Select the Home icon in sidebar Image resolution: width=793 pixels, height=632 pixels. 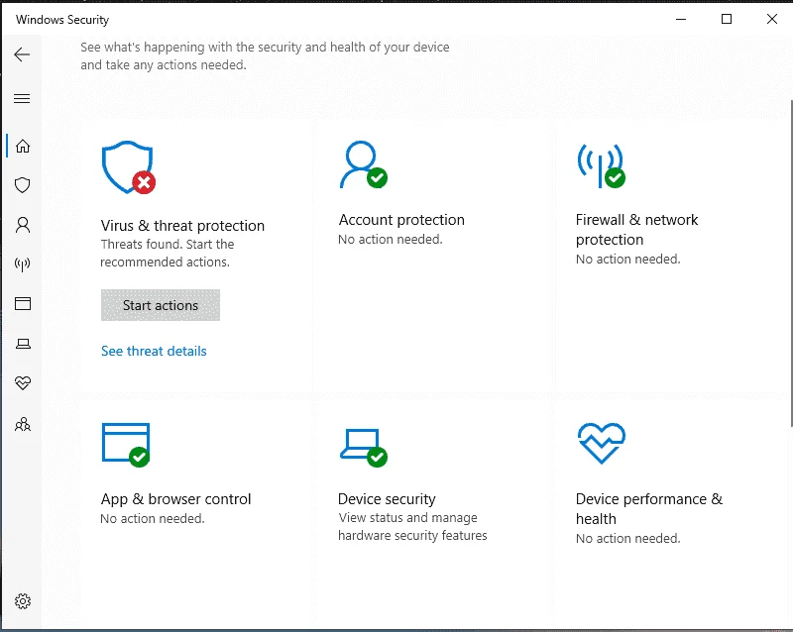pyautogui.click(x=22, y=146)
